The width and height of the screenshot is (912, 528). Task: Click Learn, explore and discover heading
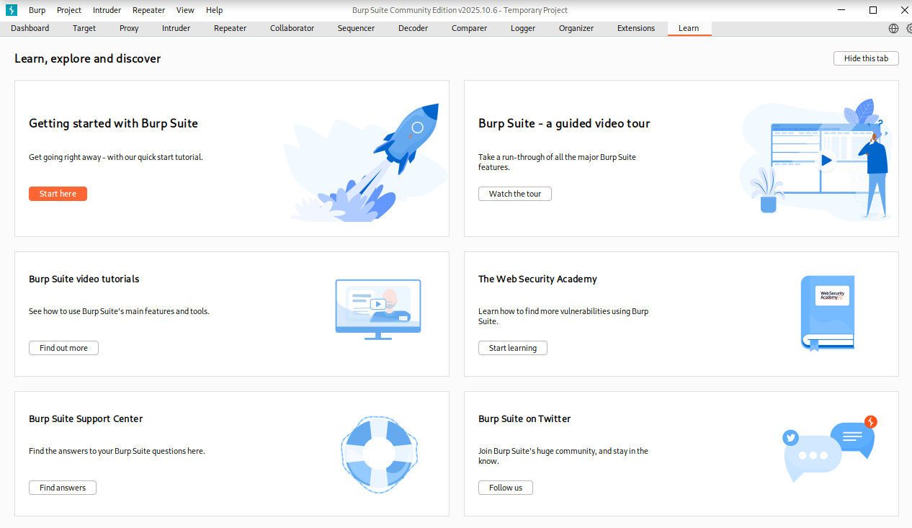coord(88,58)
